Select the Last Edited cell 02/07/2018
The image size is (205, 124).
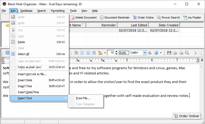(x=133, y=31)
